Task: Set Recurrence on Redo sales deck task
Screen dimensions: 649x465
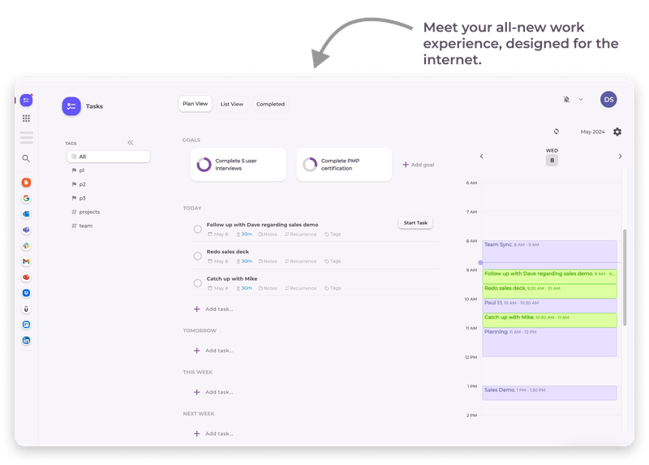Action: pyautogui.click(x=300, y=261)
